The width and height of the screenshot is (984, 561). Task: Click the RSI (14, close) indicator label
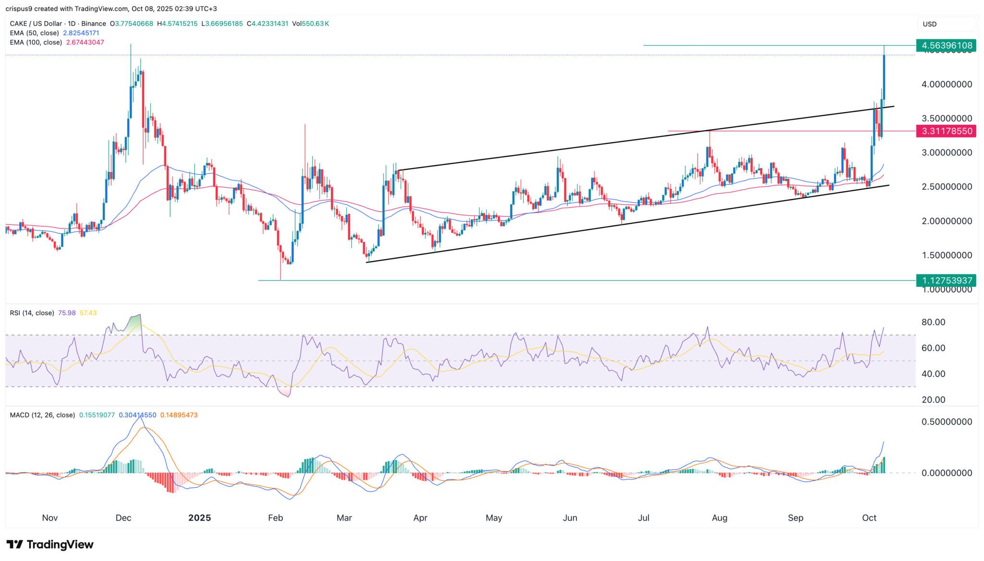click(32, 313)
